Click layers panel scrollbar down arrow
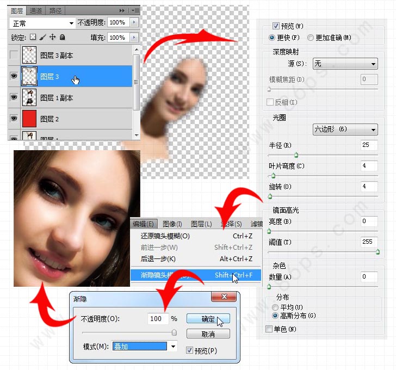The image size is (396, 370). pos(137,135)
